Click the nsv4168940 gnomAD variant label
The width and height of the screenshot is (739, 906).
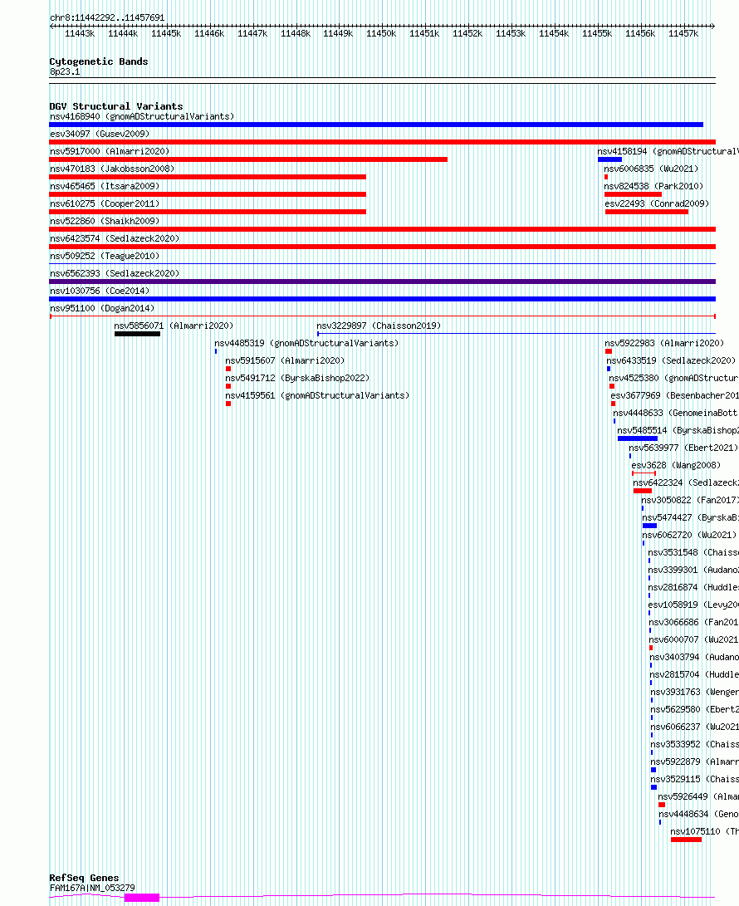click(142, 117)
